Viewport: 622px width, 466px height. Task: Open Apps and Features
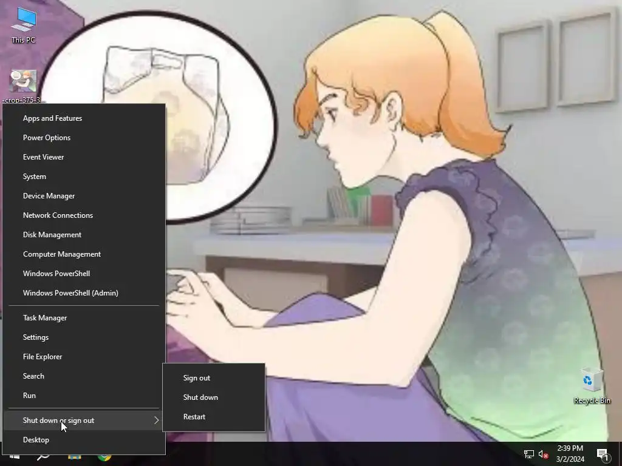(84, 118)
